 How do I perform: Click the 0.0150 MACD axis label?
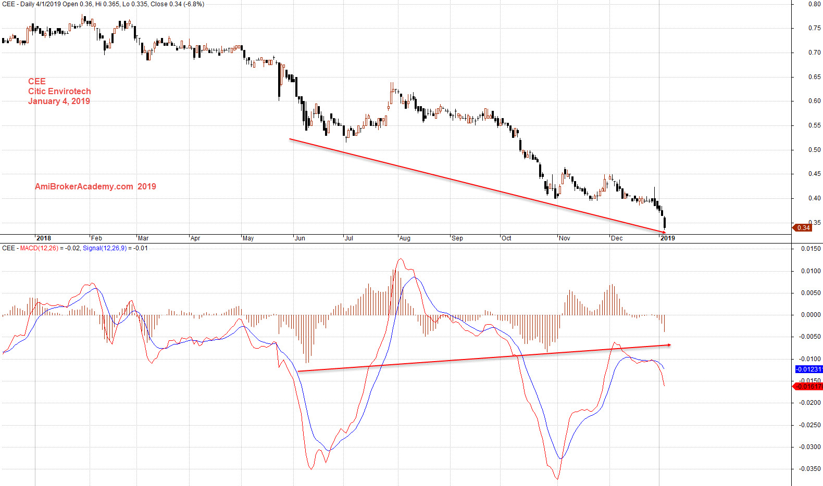(811, 249)
